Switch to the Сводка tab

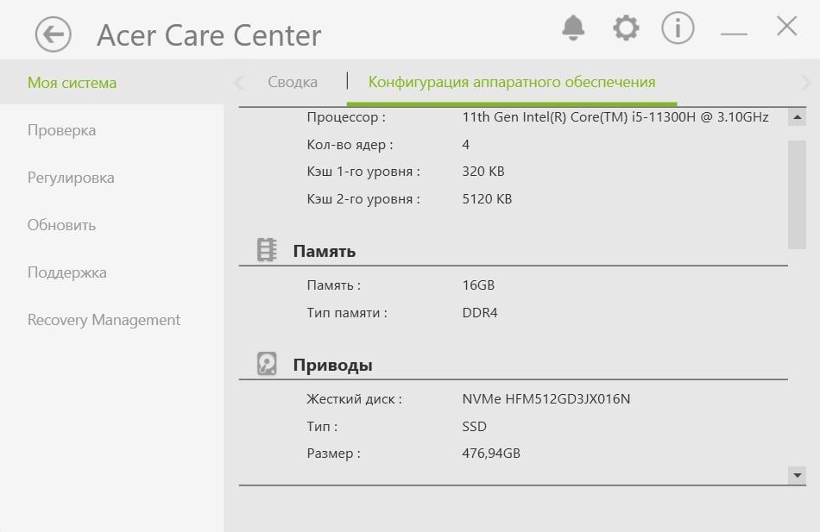tap(293, 82)
